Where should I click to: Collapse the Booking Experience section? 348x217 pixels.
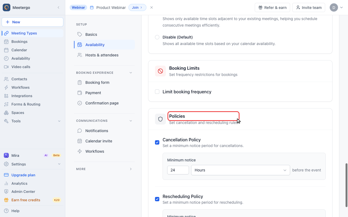pos(131,73)
